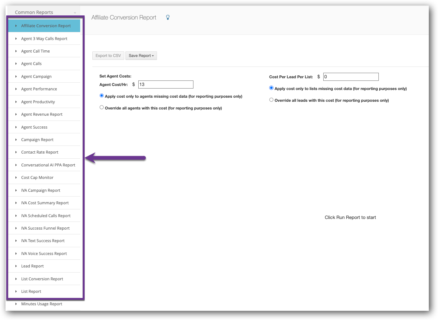Select 'Apply cost only to agents missing cost data'

(x=102, y=96)
